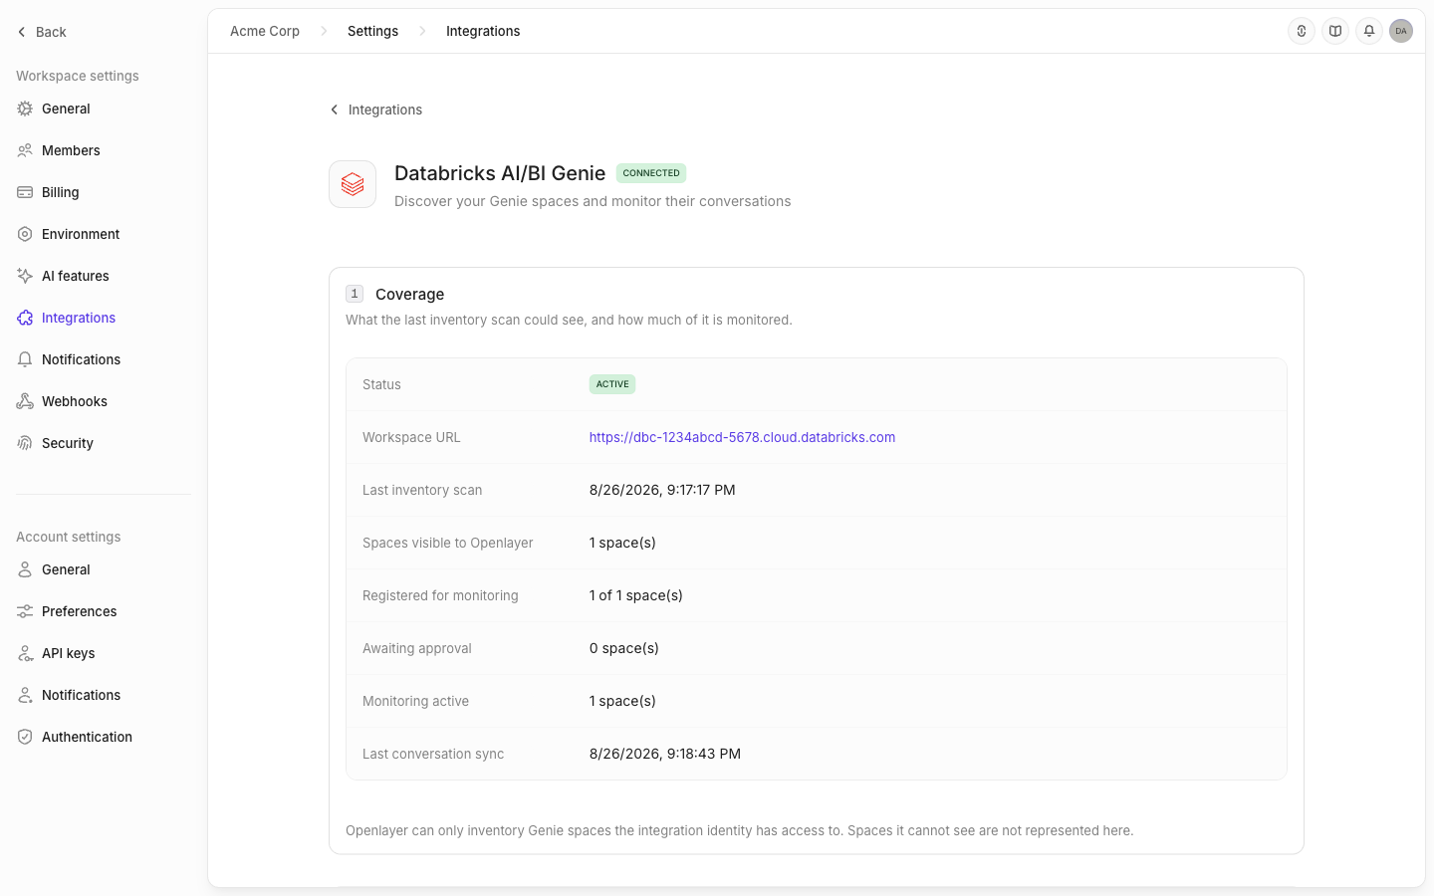This screenshot has width=1434, height=896.
Task: Click Integrations in the breadcrumb
Action: (483, 31)
